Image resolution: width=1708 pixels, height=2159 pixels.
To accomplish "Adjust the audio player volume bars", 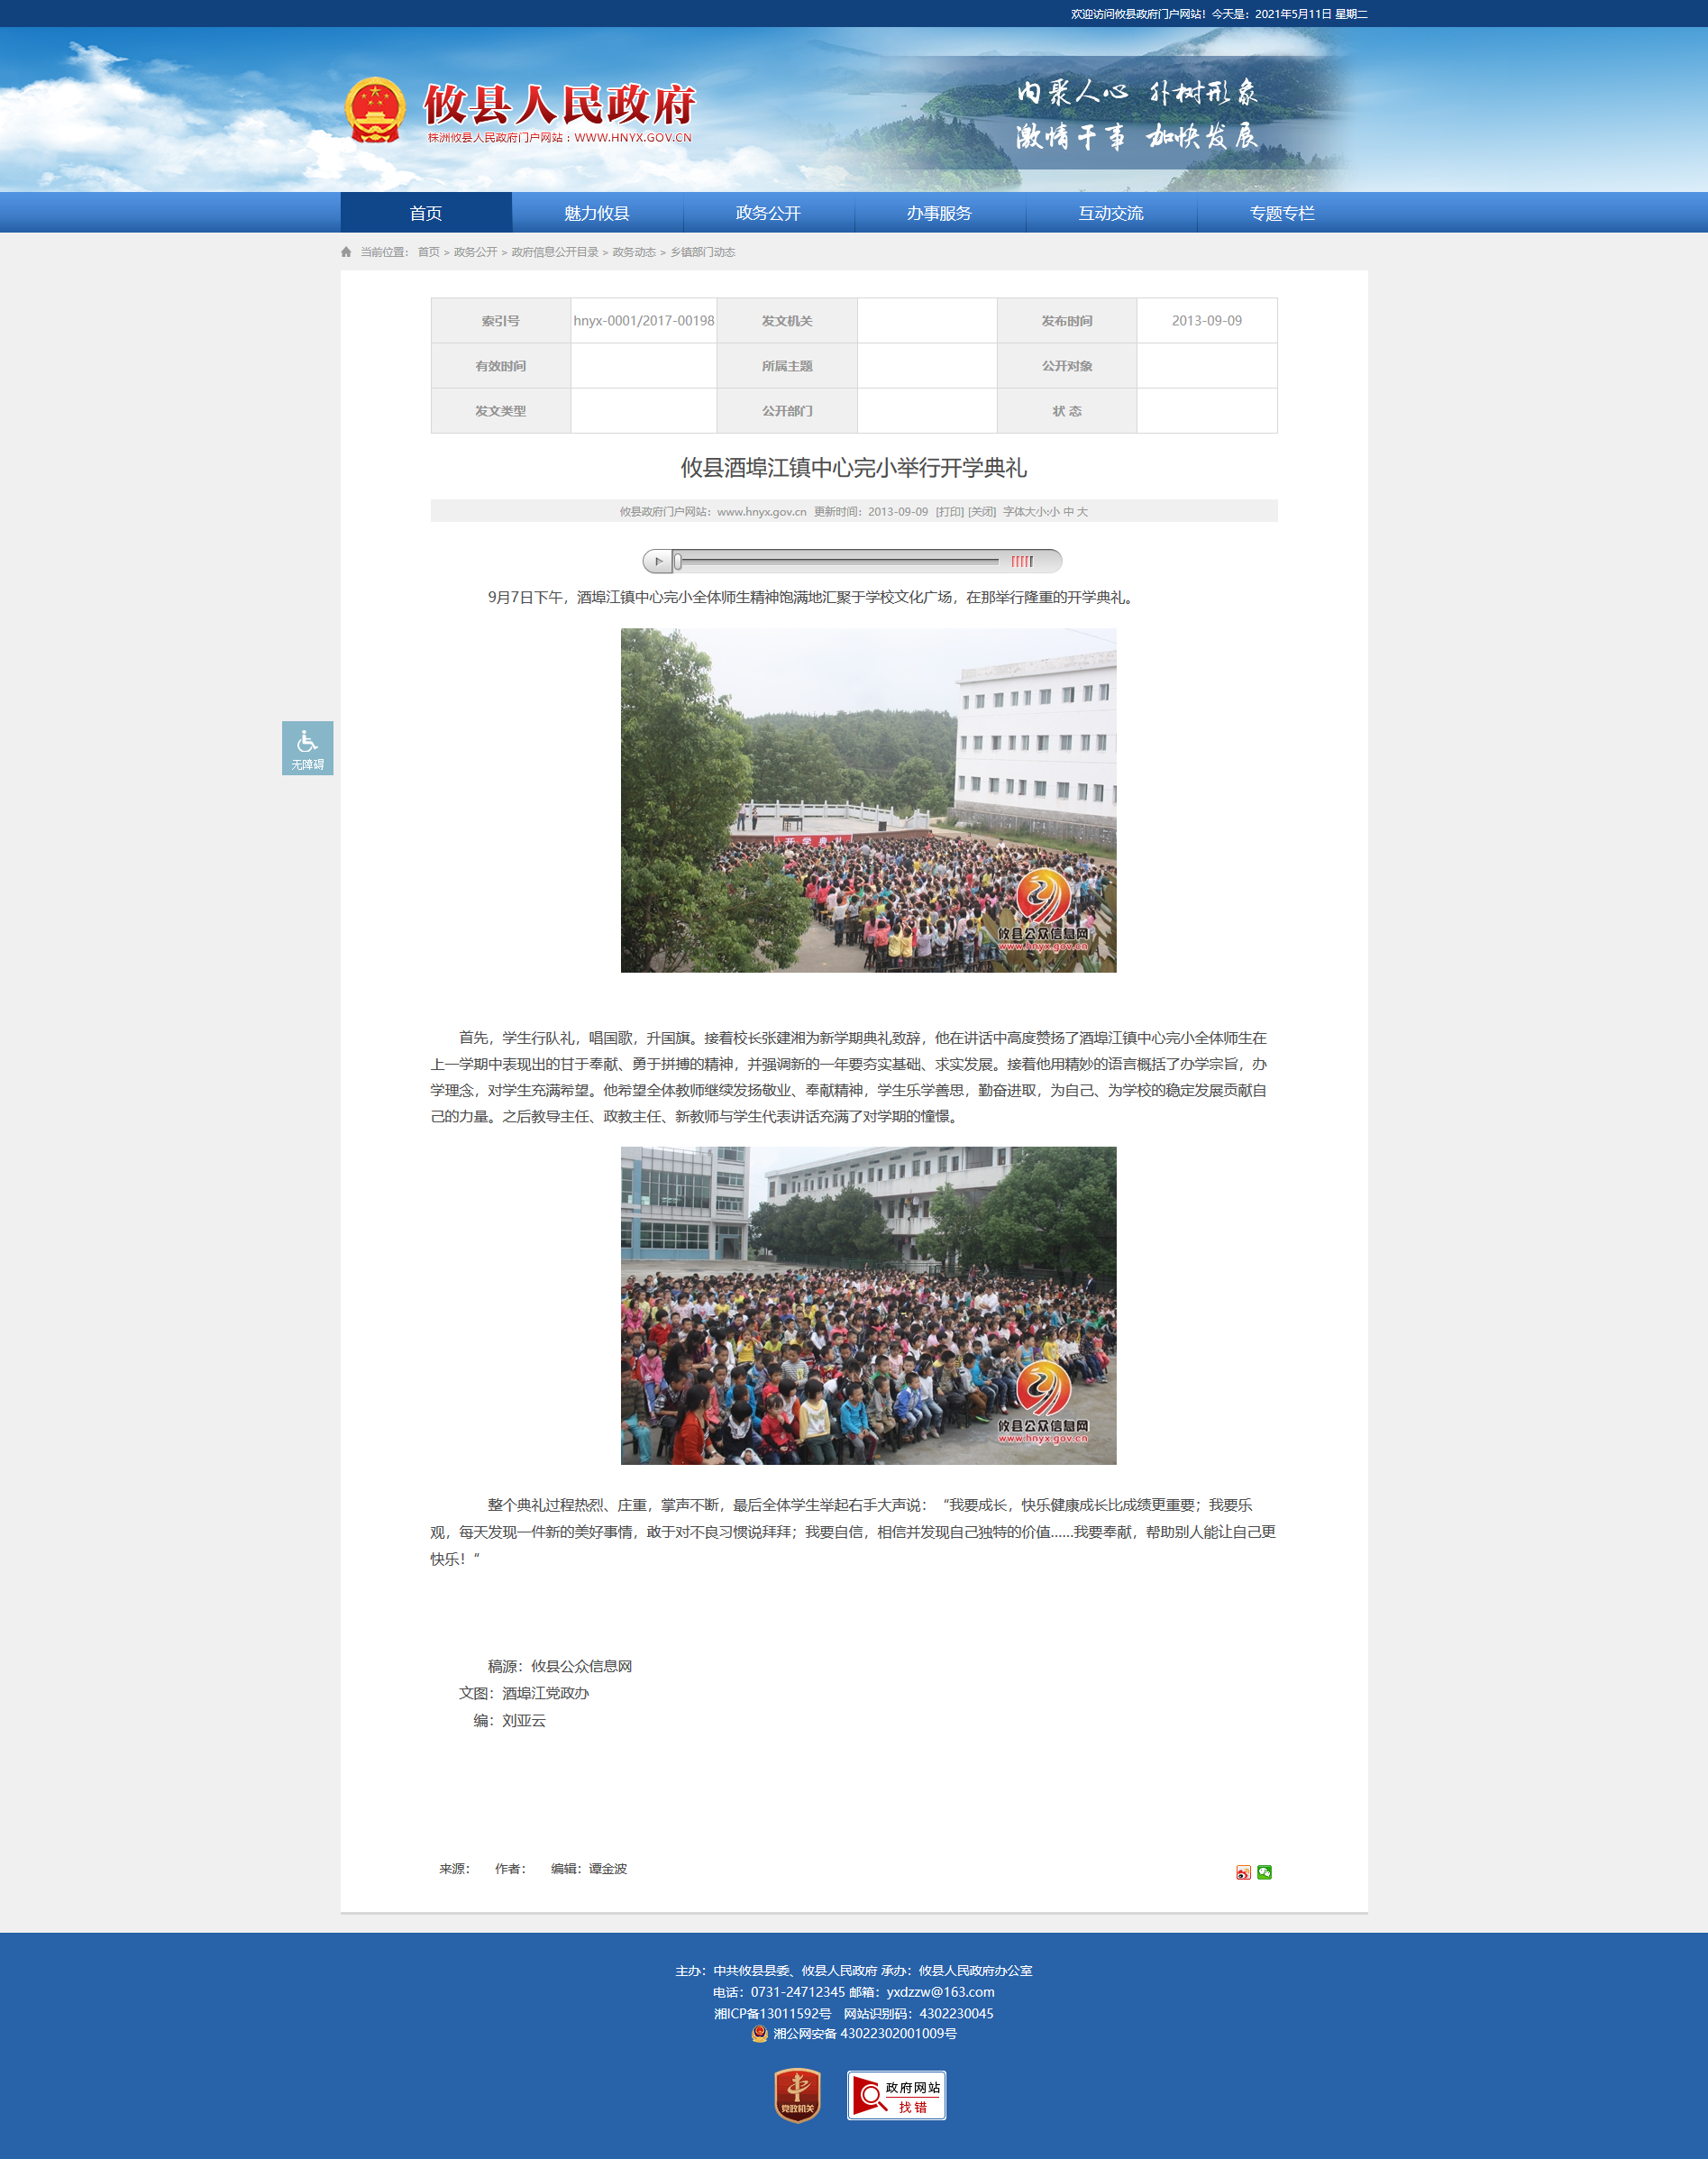I will pos(1021,561).
